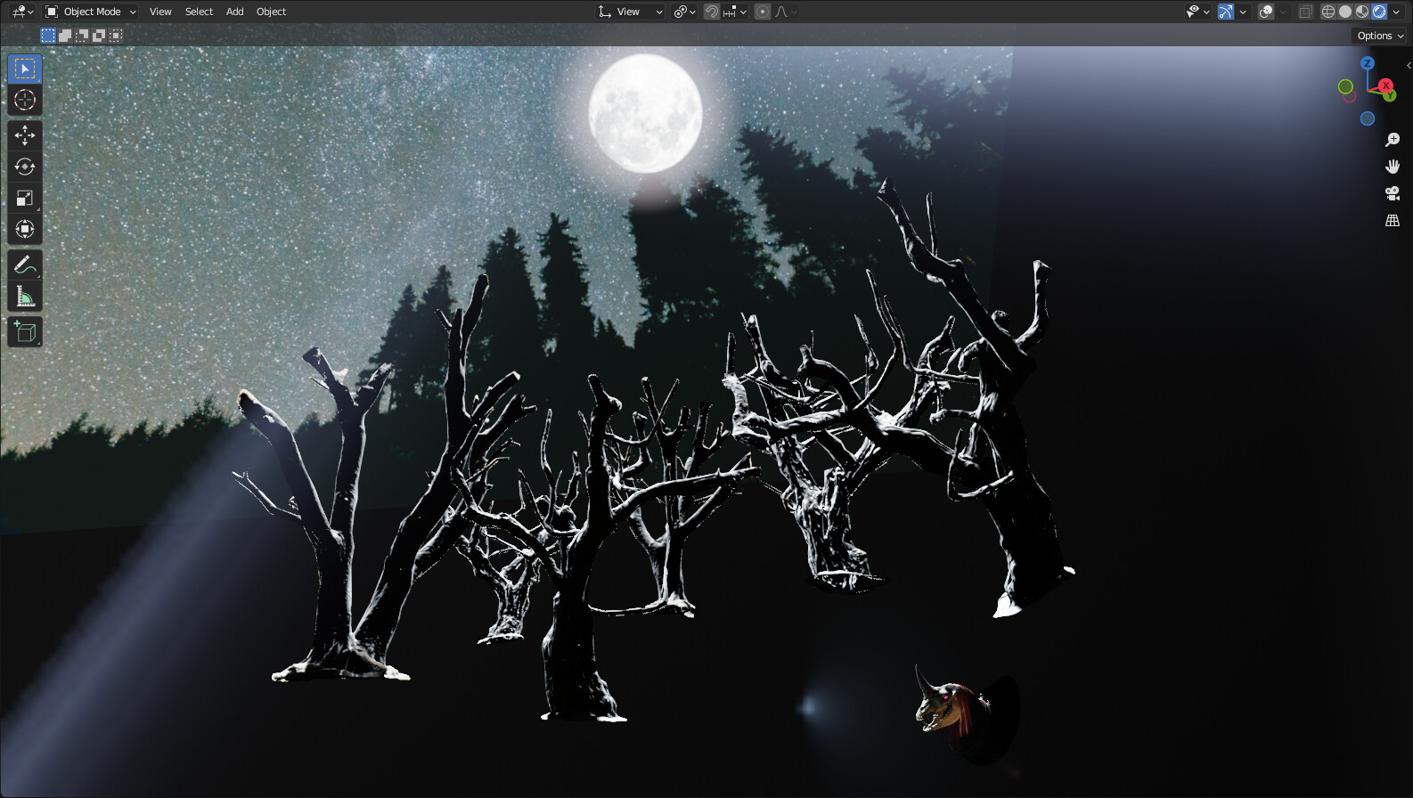This screenshot has height=798, width=1413.
Task: Open the snapping options dropdown
Action: (735, 12)
